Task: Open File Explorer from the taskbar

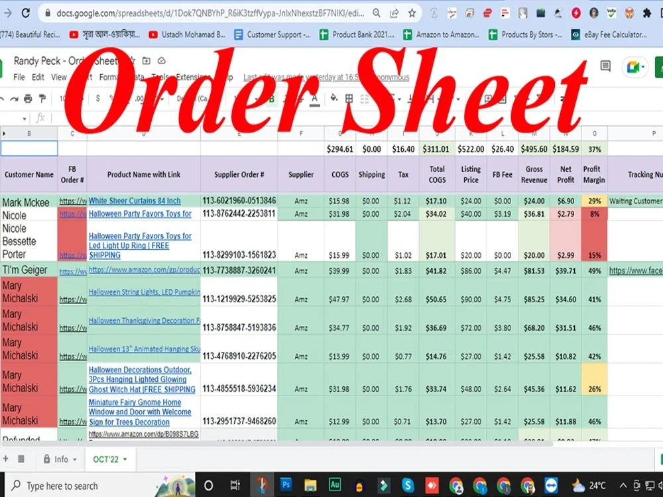Action: tap(310, 485)
